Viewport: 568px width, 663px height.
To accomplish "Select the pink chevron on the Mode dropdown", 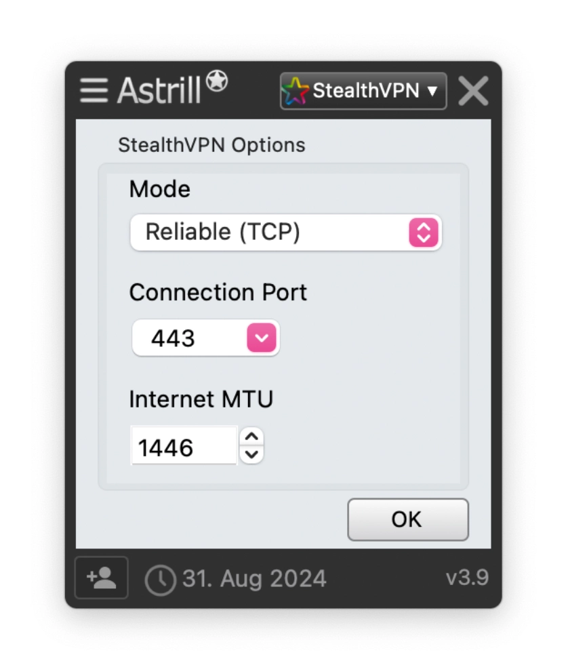I will (423, 233).
